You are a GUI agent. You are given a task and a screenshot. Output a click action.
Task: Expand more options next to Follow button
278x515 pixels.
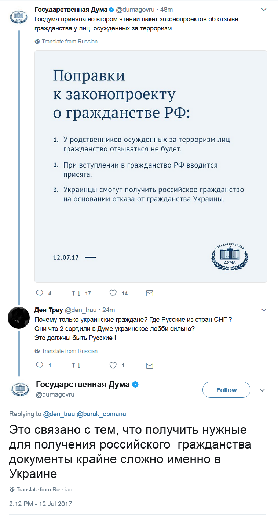click(263, 390)
